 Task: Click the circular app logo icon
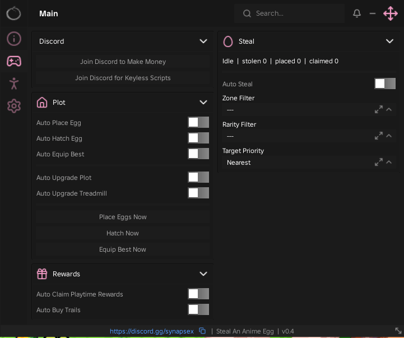click(13, 13)
